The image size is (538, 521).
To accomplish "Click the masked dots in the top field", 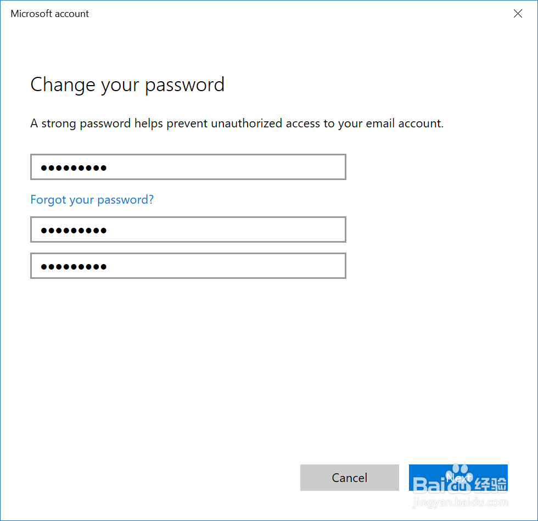I will (74, 167).
